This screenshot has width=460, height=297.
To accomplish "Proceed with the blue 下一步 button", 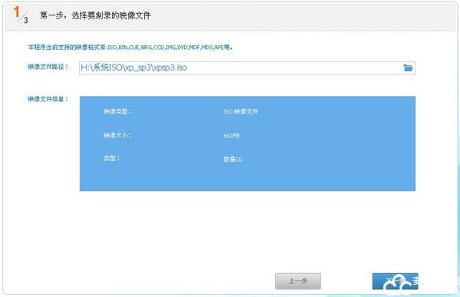I will (x=395, y=281).
